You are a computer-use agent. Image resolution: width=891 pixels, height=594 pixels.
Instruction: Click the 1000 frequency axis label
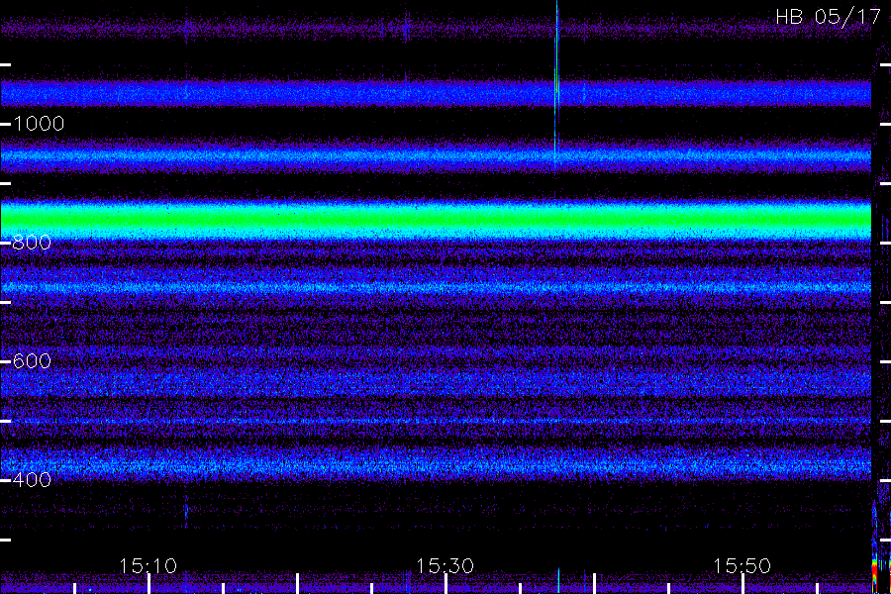[x=39, y=124]
